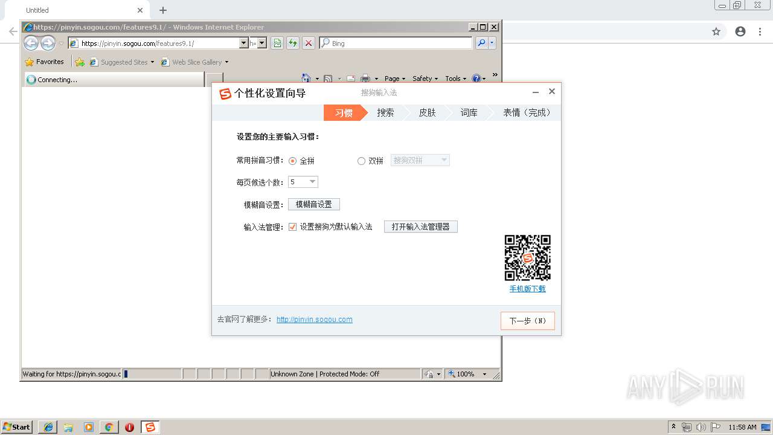Select the Connecting… IE tab

coord(114,79)
